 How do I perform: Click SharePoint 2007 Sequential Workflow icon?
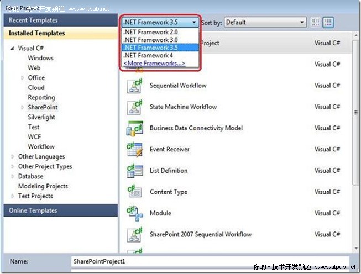tap(135, 234)
